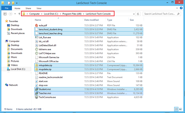Expand the Computer breadcrumb arrow
The image size is (185, 113).
[x=42, y=14]
